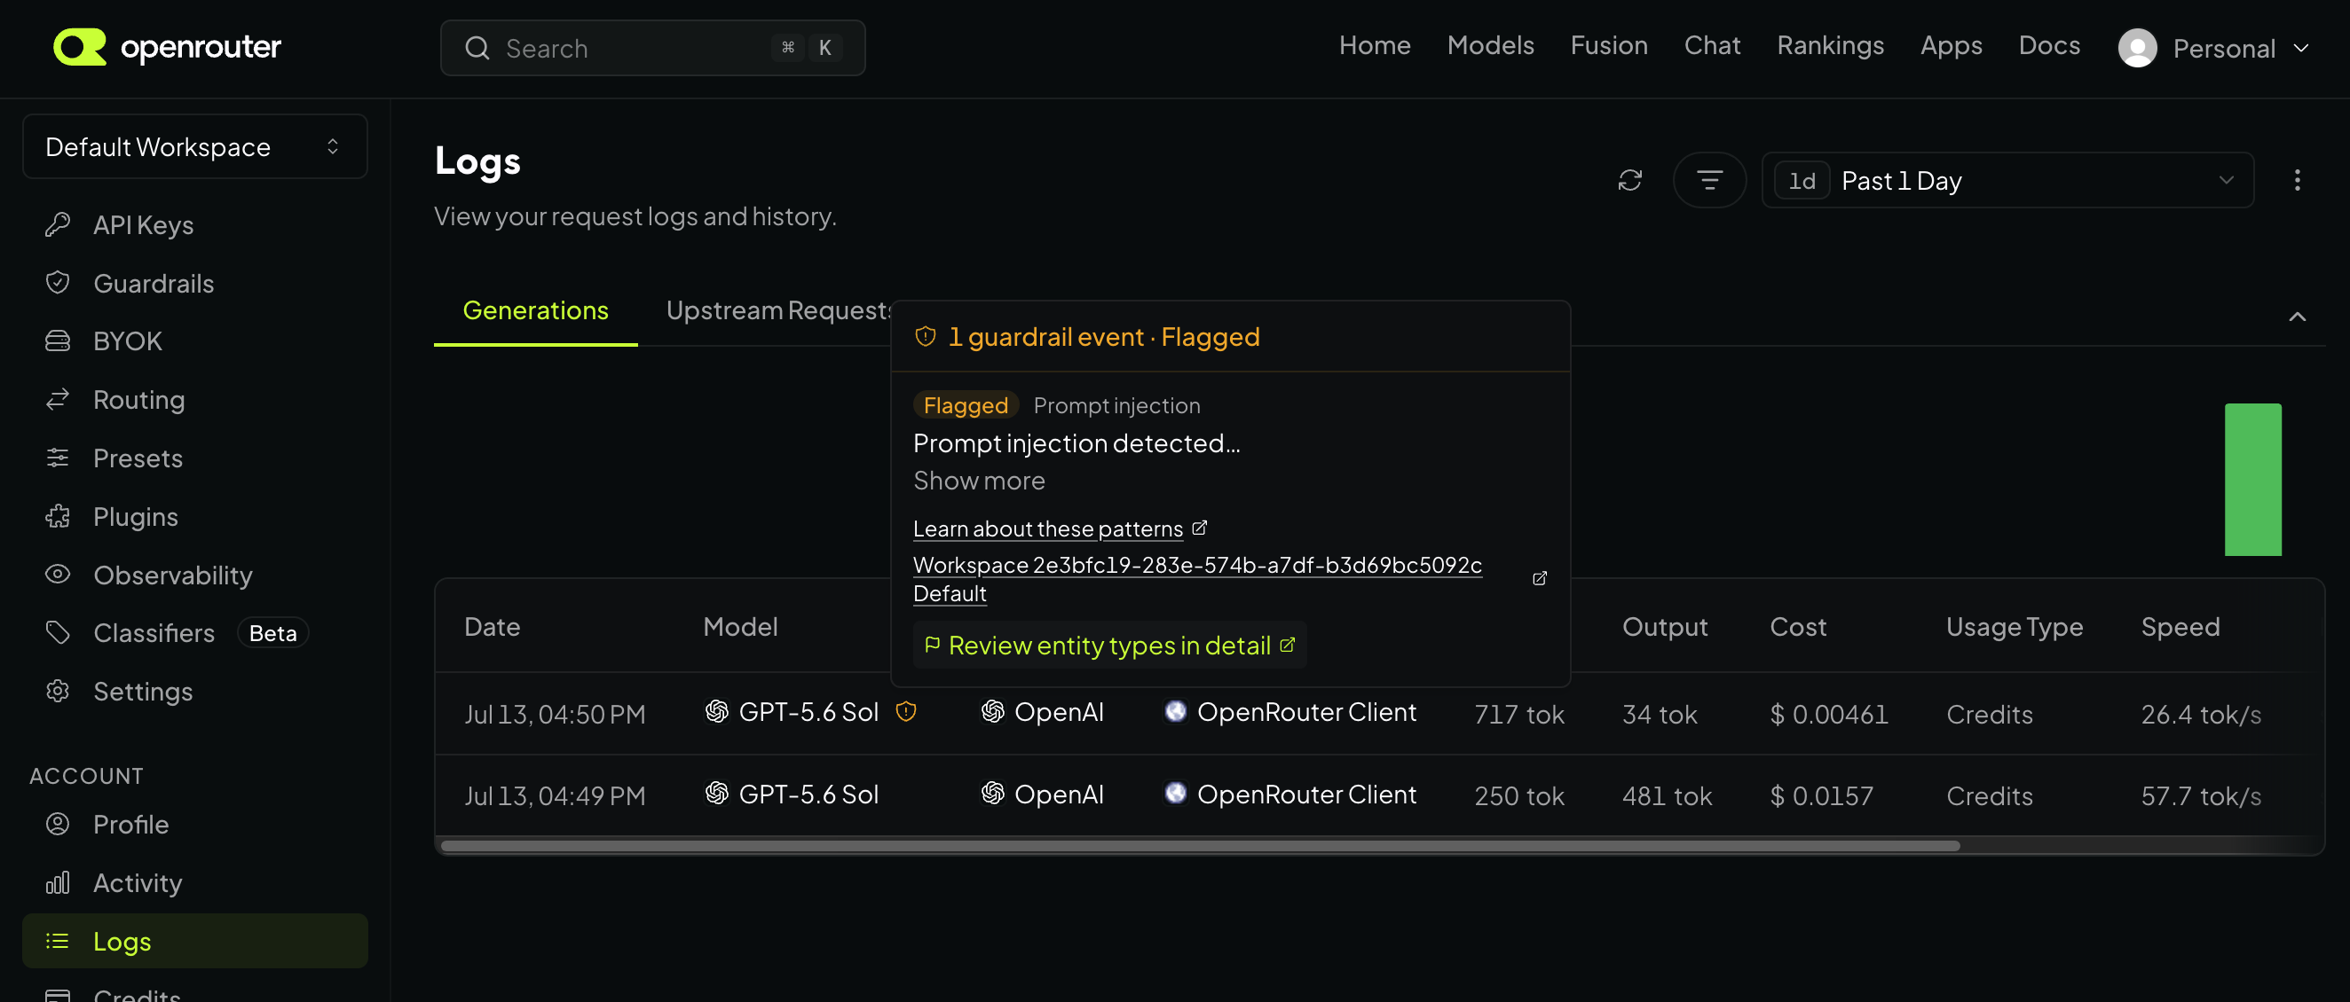This screenshot has height=1002, width=2350.
Task: Click the $ 0.0157 cost cell
Action: 1821,796
